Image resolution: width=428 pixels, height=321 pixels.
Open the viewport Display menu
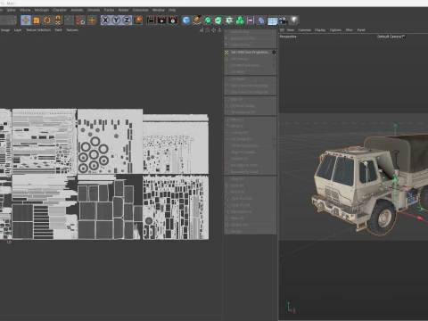click(320, 30)
